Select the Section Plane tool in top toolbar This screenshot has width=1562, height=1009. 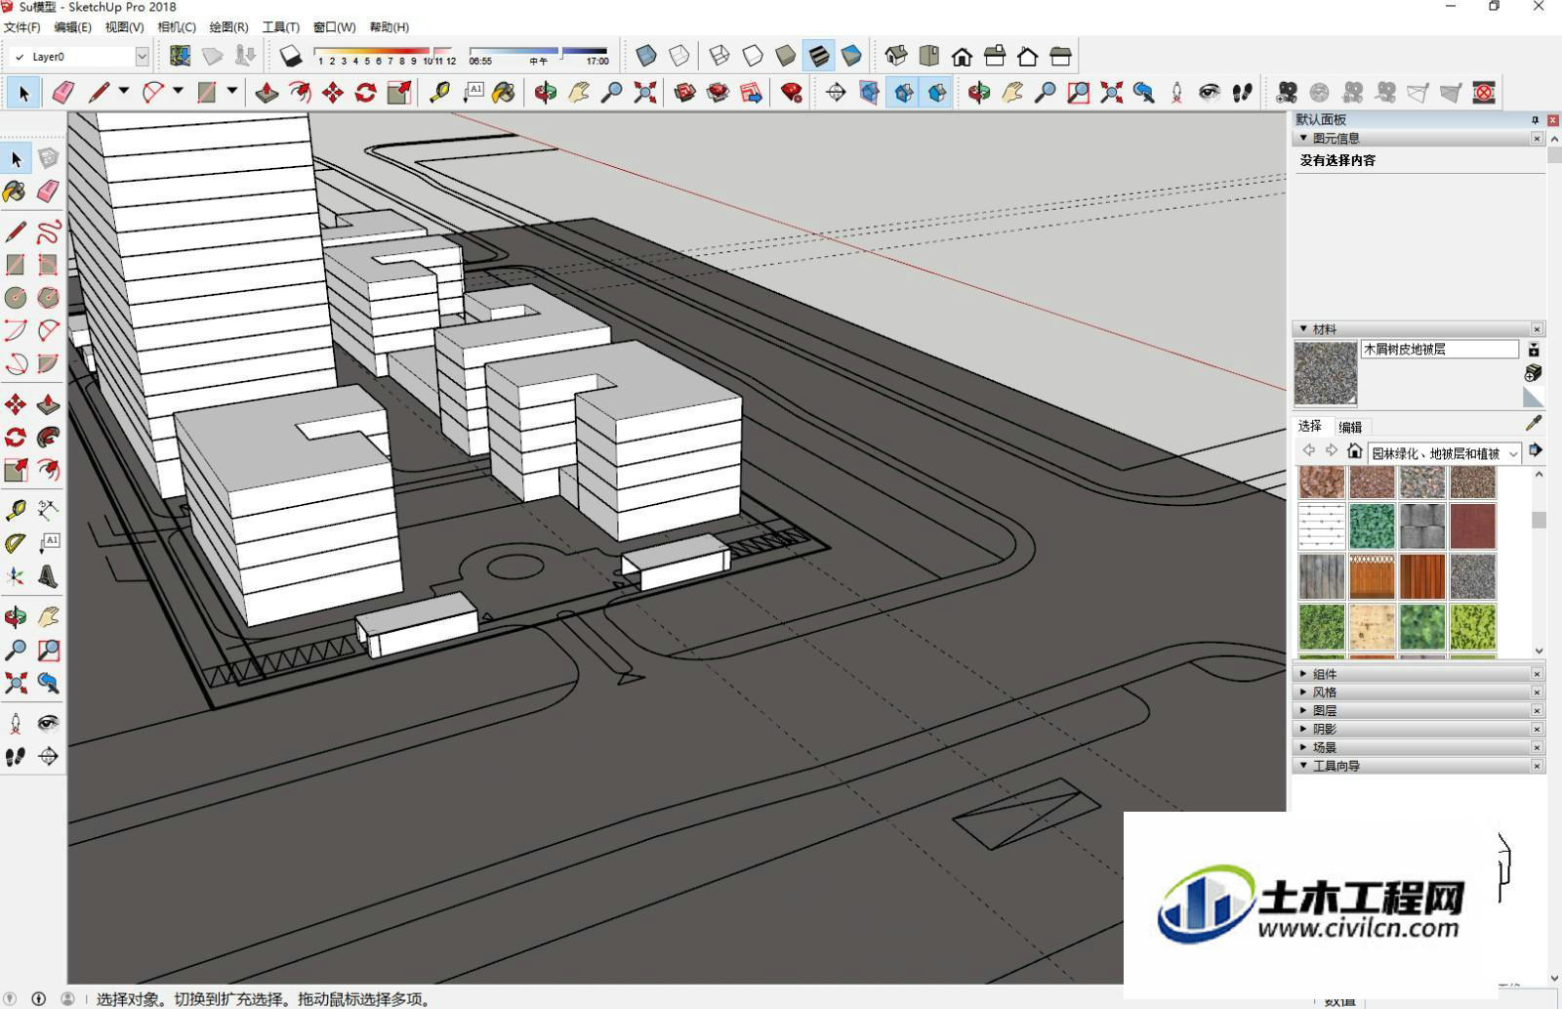click(x=836, y=93)
